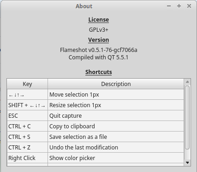
Task: Select the Right Click key cell
Action: (x=27, y=158)
